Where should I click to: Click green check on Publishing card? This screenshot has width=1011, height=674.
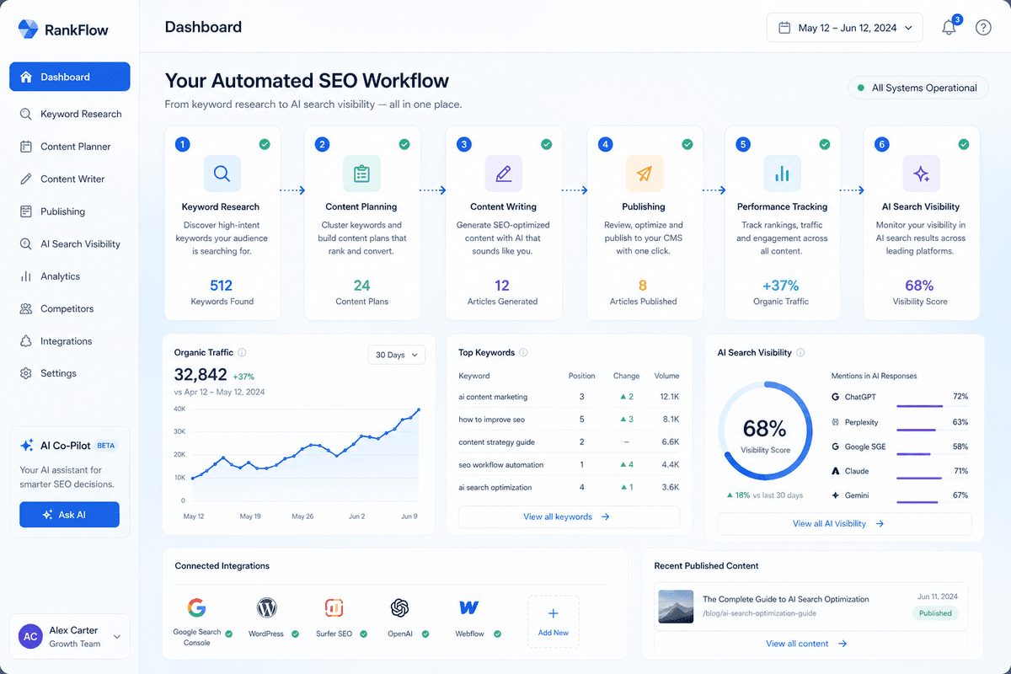pyautogui.click(x=687, y=144)
